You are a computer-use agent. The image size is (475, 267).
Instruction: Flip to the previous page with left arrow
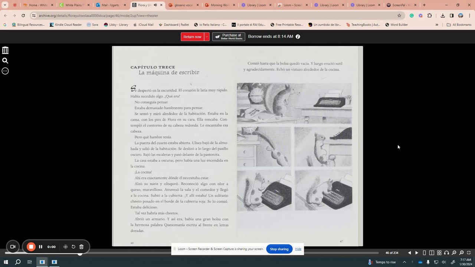click(409, 253)
